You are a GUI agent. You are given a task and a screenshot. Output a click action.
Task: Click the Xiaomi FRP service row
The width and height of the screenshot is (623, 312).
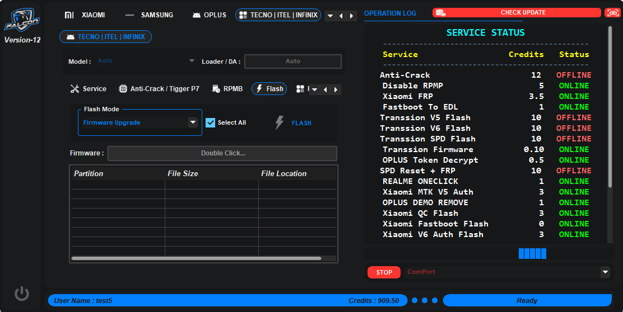coord(486,96)
